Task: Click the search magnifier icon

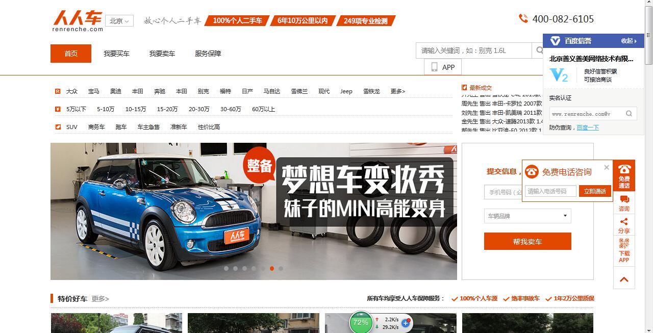Action: pos(539,50)
